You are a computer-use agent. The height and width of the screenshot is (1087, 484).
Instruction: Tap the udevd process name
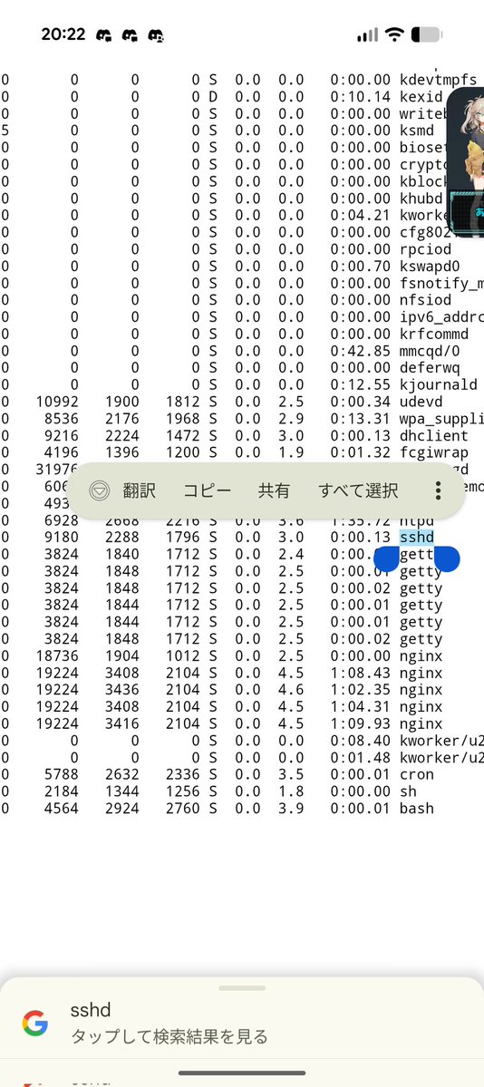coord(421,402)
